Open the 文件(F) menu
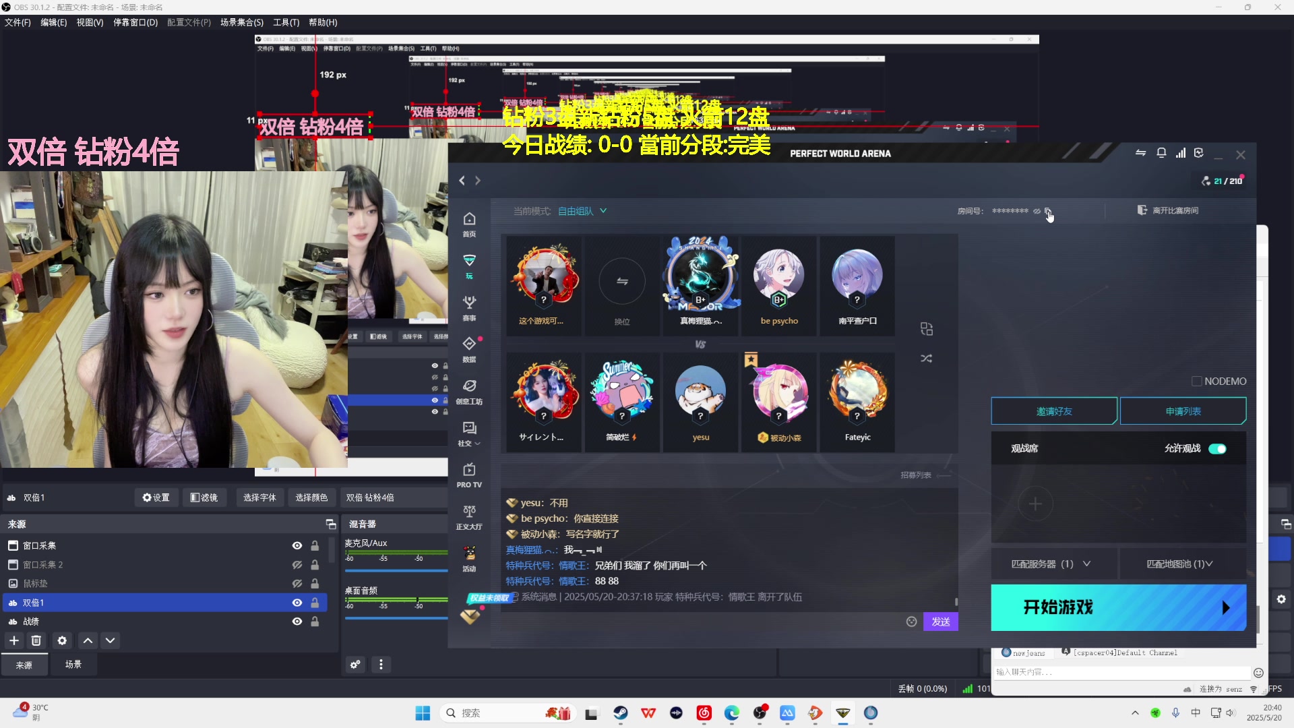1294x728 pixels. [x=18, y=22]
